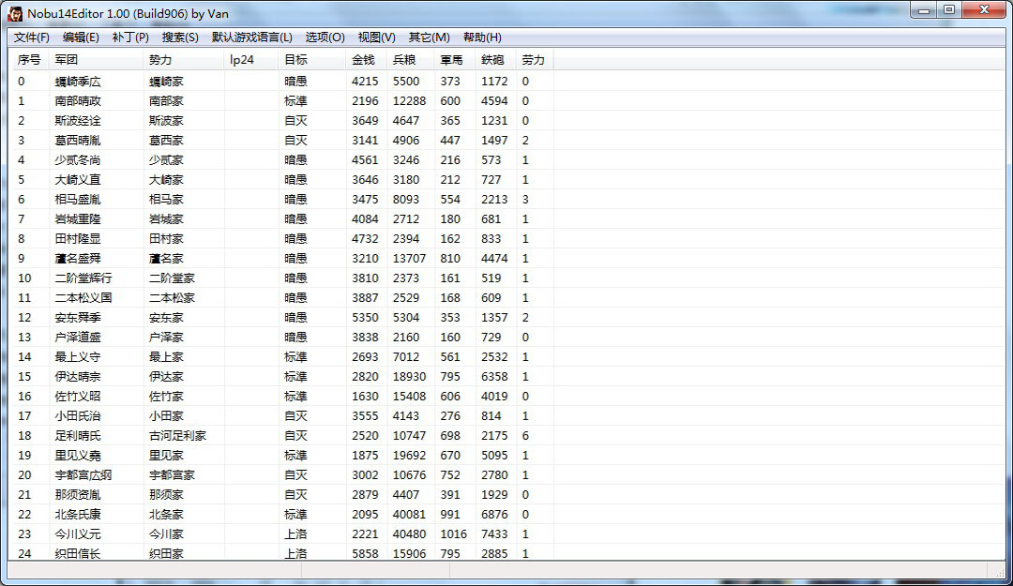The image size is (1013, 586).
Task: Open the 默认游戏语言(L) menu
Action: point(252,38)
